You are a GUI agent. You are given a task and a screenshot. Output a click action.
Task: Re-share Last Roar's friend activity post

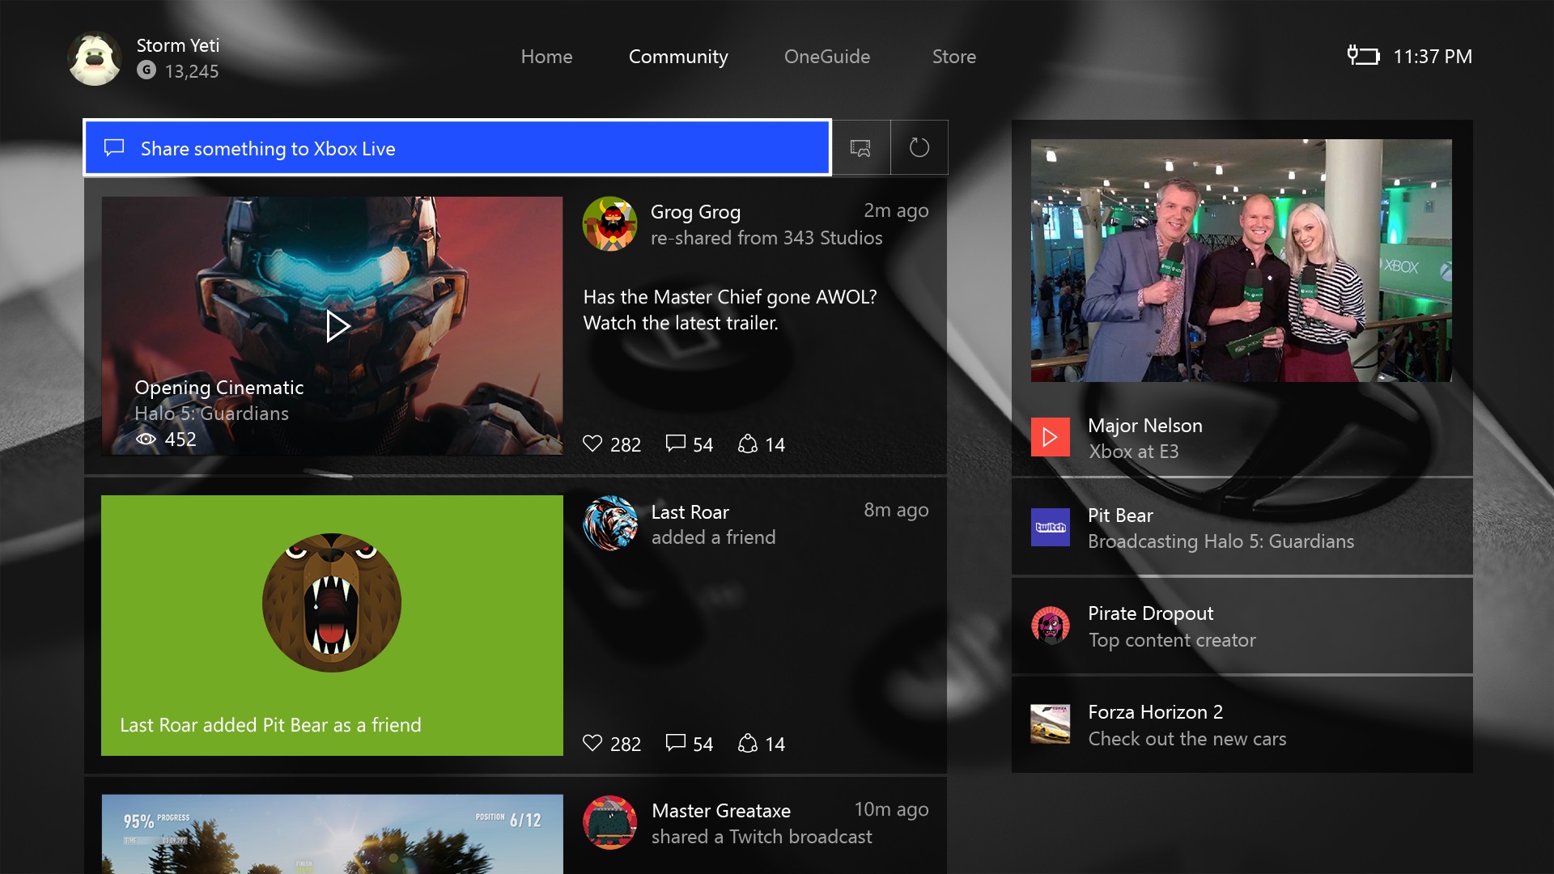pos(748,744)
